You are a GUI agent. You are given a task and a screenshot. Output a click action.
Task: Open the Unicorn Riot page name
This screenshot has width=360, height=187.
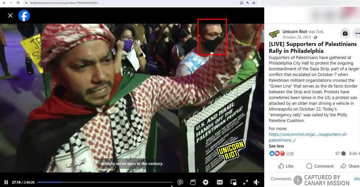pyautogui.click(x=295, y=32)
